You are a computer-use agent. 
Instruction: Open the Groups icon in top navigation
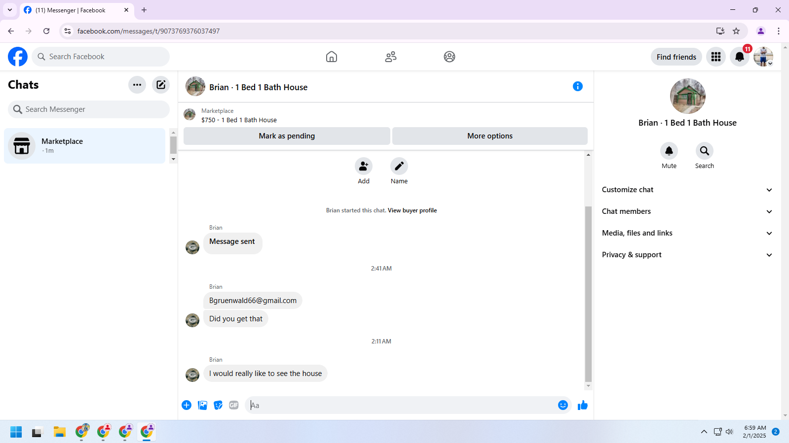click(450, 57)
